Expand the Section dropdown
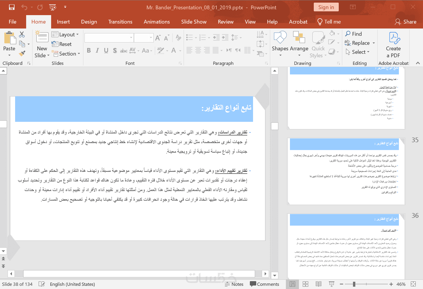423x289 pixels. point(66,53)
